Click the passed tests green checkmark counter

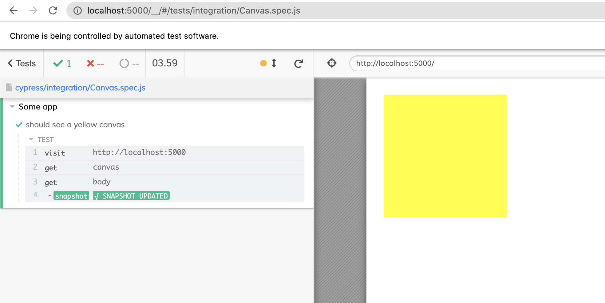62,64
